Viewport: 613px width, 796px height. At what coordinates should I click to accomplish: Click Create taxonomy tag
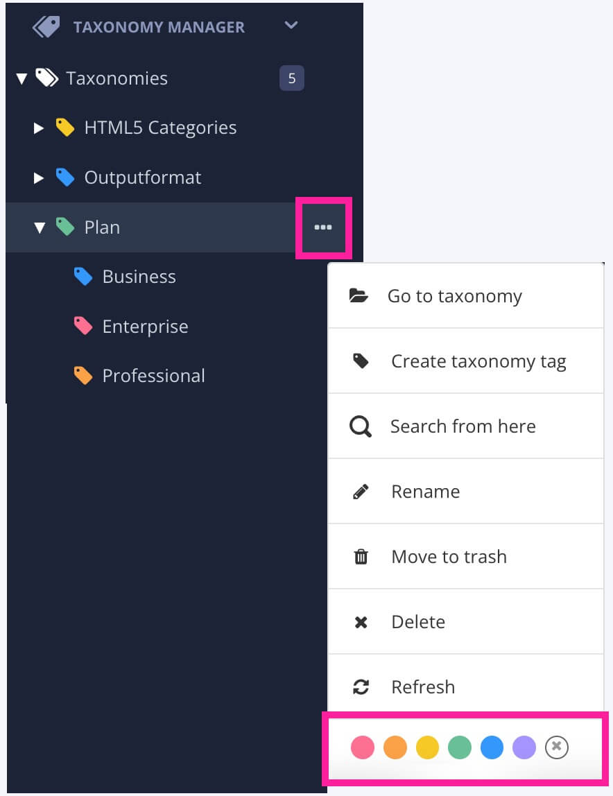(478, 361)
